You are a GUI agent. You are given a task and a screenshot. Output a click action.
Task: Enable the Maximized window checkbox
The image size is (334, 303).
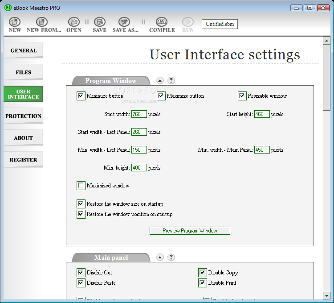[x=81, y=186]
